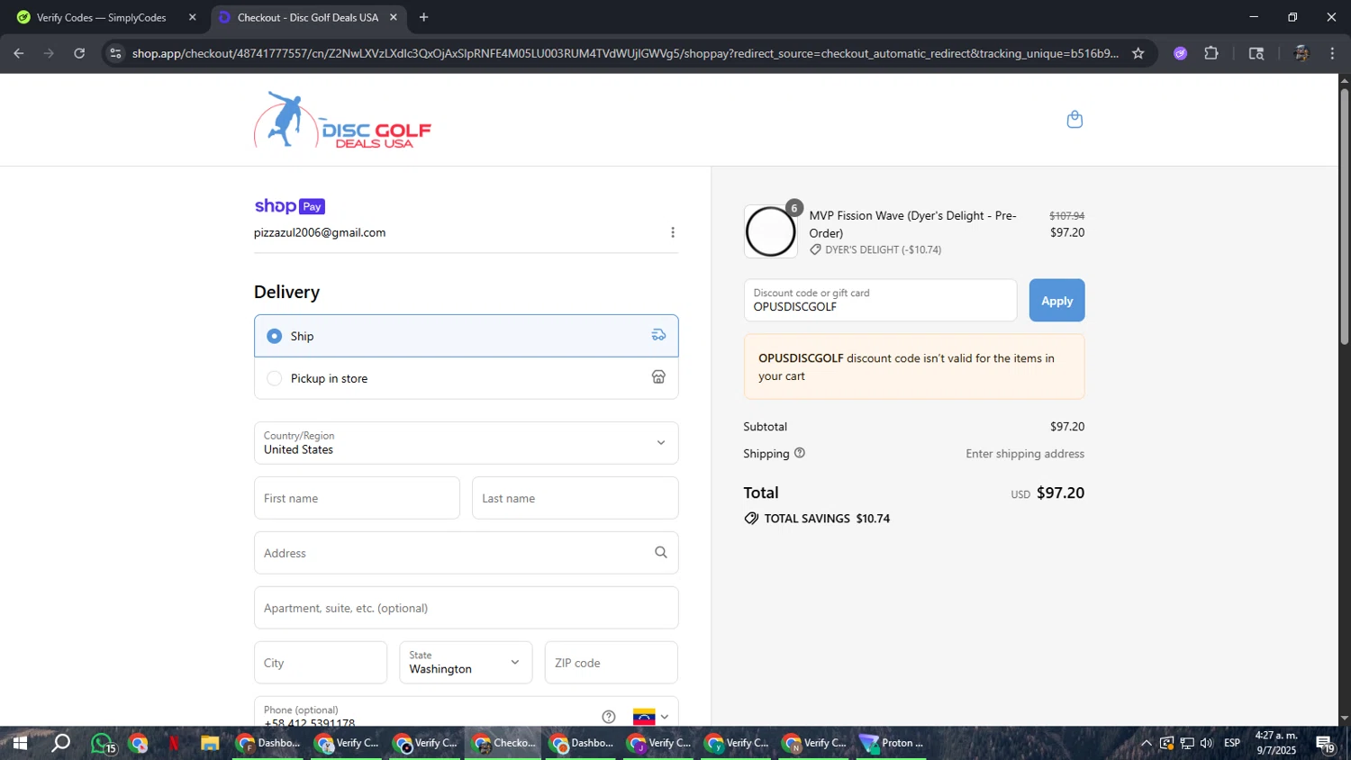This screenshot has width=1351, height=760.
Task: Click the ZIP code field
Action: [x=611, y=663]
